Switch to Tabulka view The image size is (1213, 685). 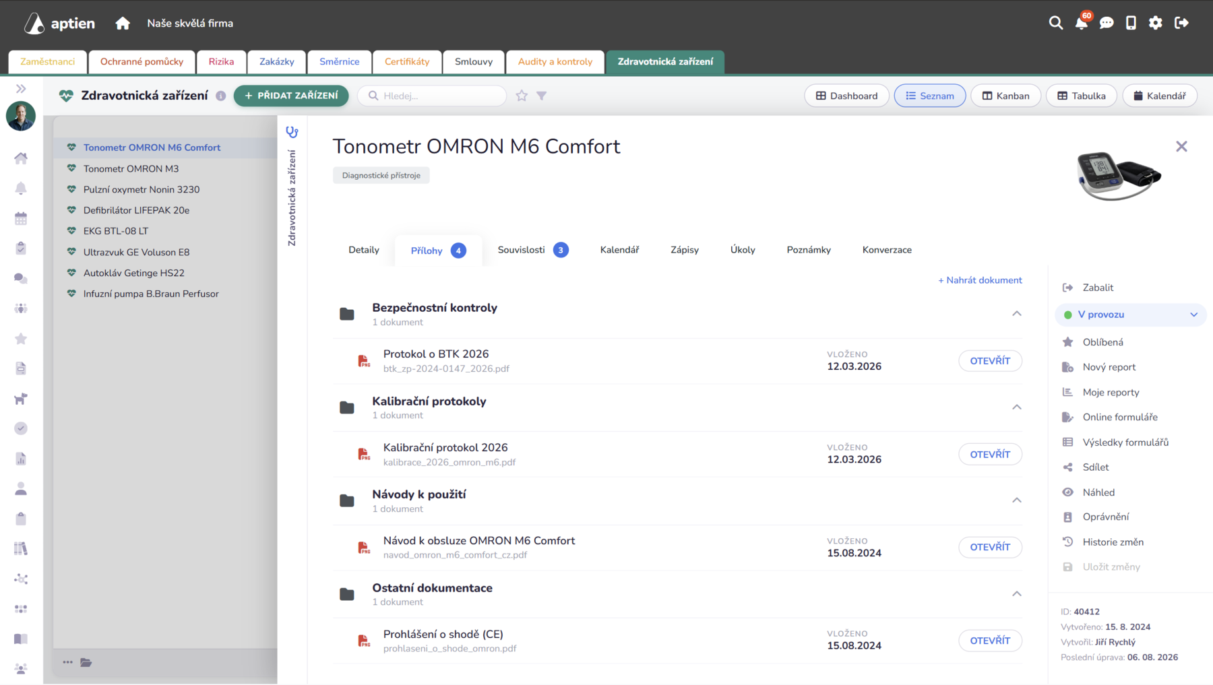click(x=1081, y=96)
